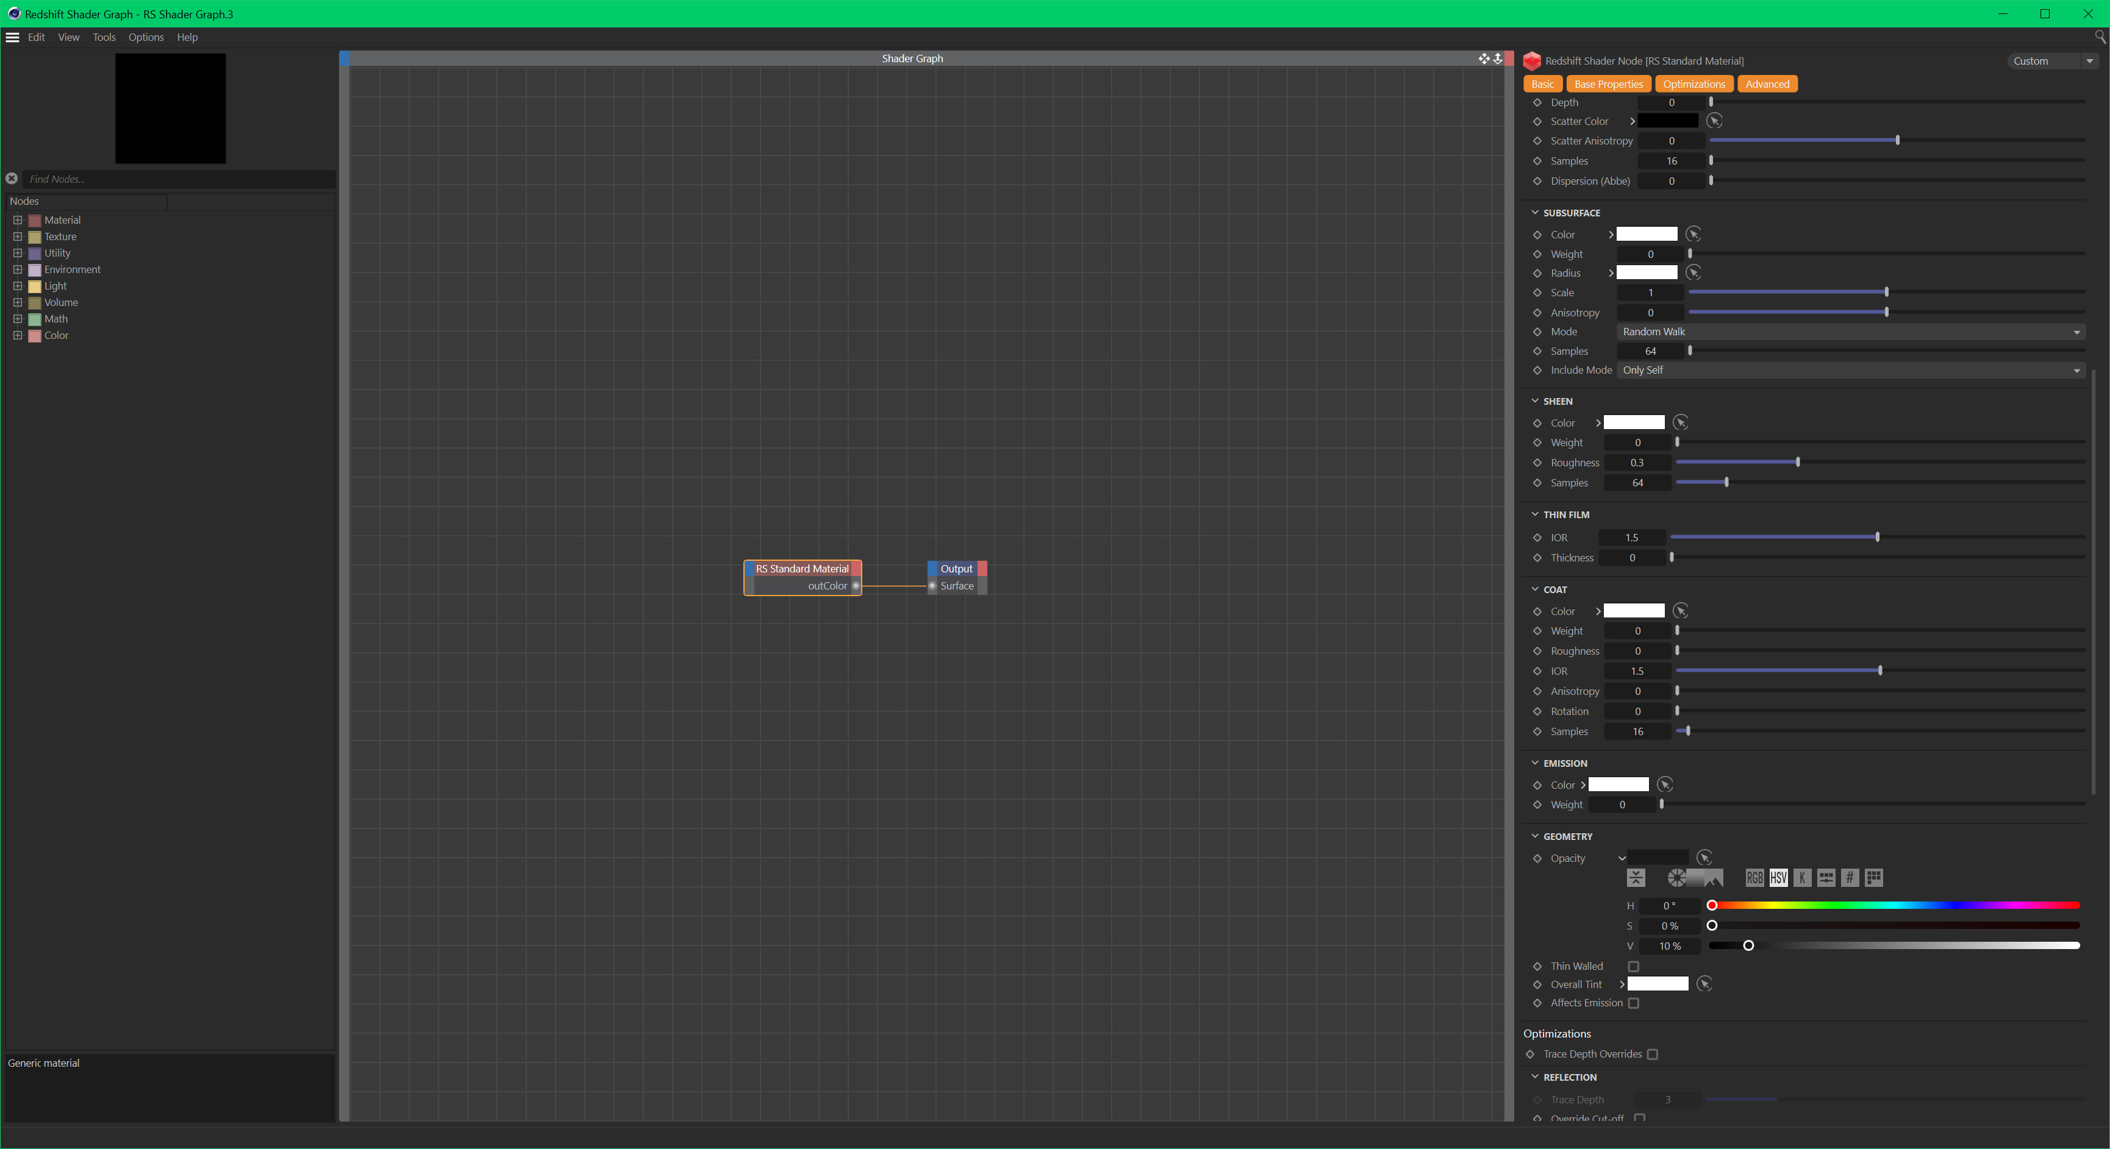Click the Opacity color swatch

point(1658,858)
